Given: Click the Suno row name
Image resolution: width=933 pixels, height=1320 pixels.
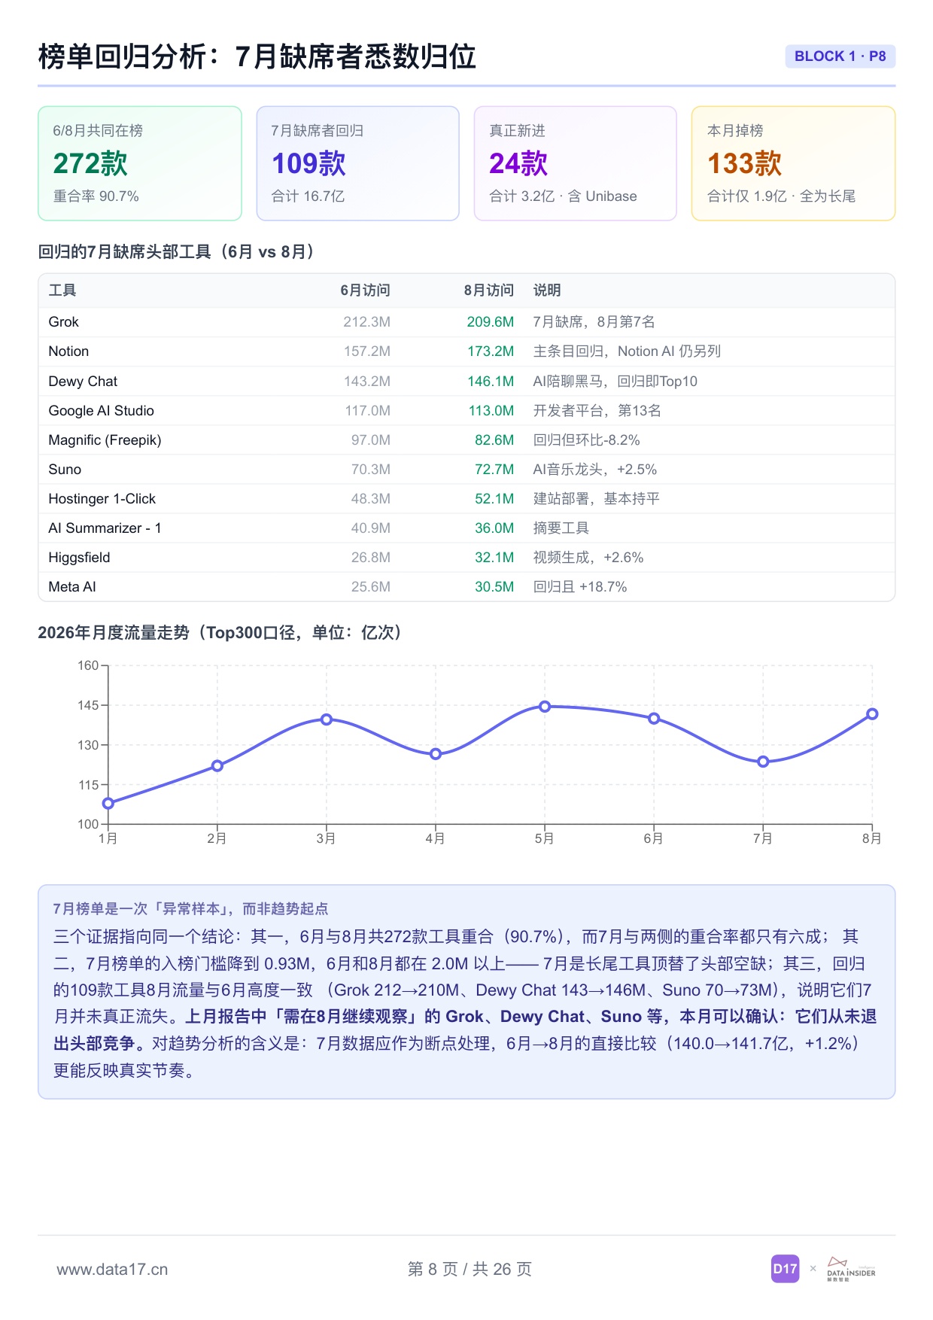Looking at the screenshot, I should tap(65, 470).
